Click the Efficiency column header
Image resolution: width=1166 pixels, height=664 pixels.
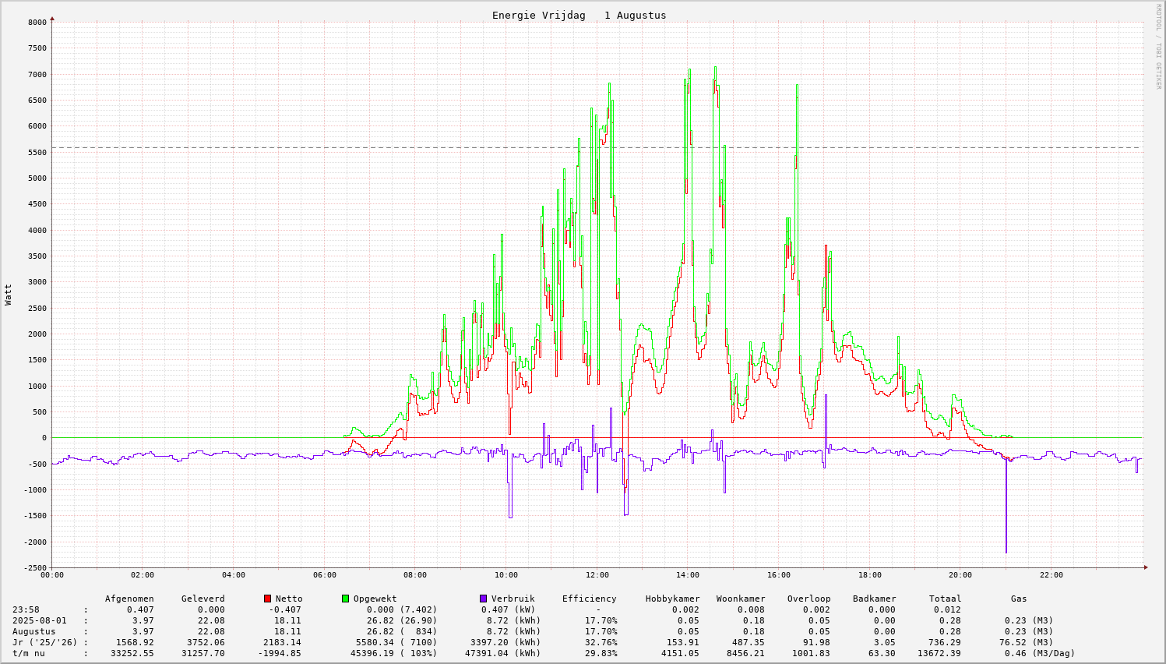pos(589,599)
